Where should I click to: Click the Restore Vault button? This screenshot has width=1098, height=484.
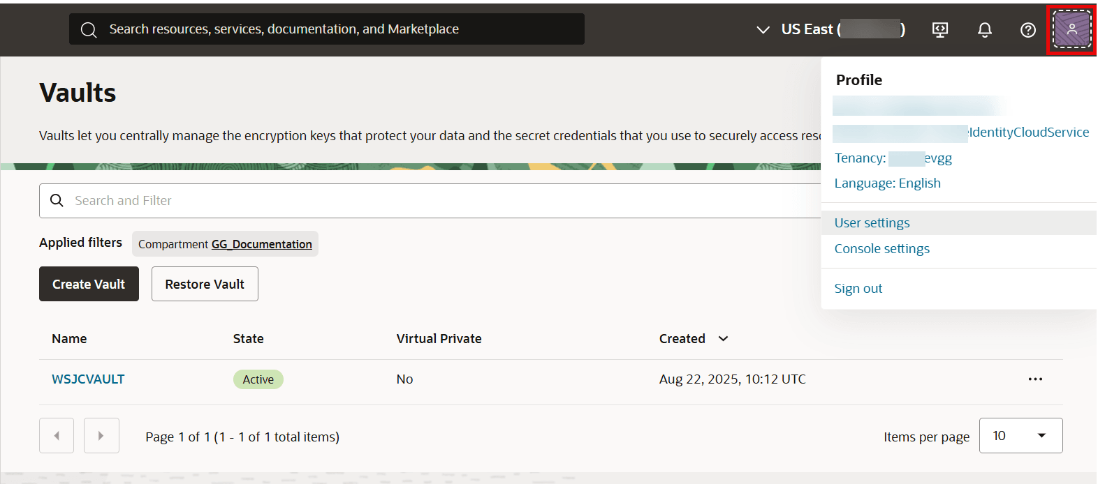[205, 284]
